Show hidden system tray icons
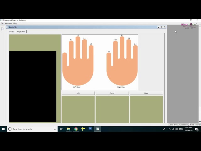201x151 pixels. point(170,129)
